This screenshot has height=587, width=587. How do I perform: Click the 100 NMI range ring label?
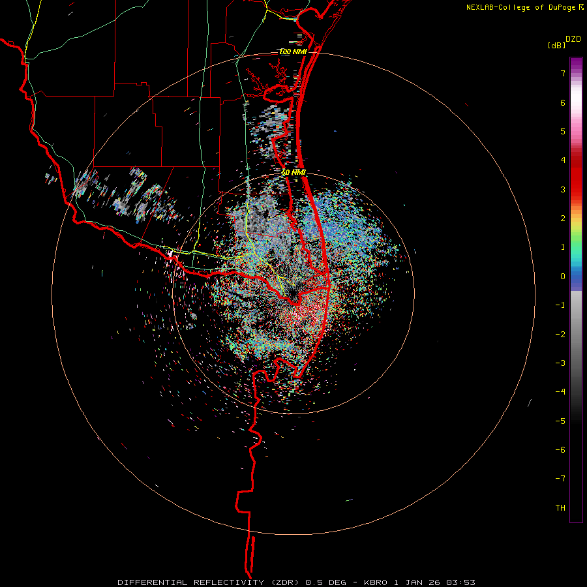293,52
